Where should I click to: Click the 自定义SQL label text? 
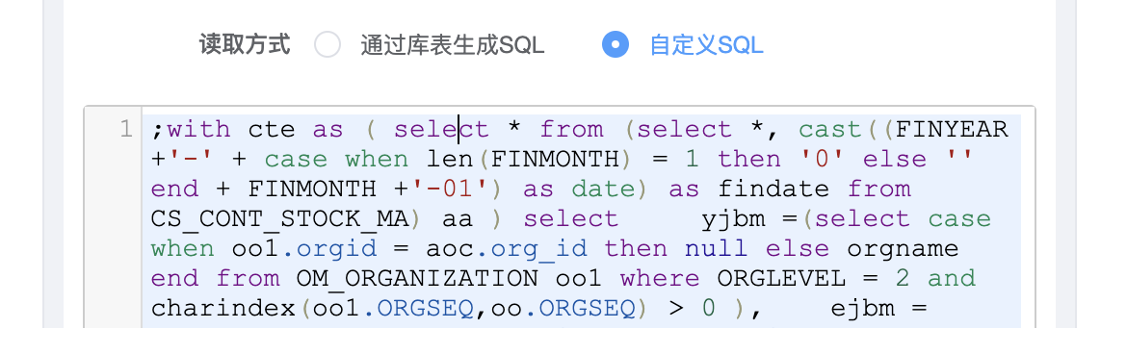pyautogui.click(x=706, y=46)
